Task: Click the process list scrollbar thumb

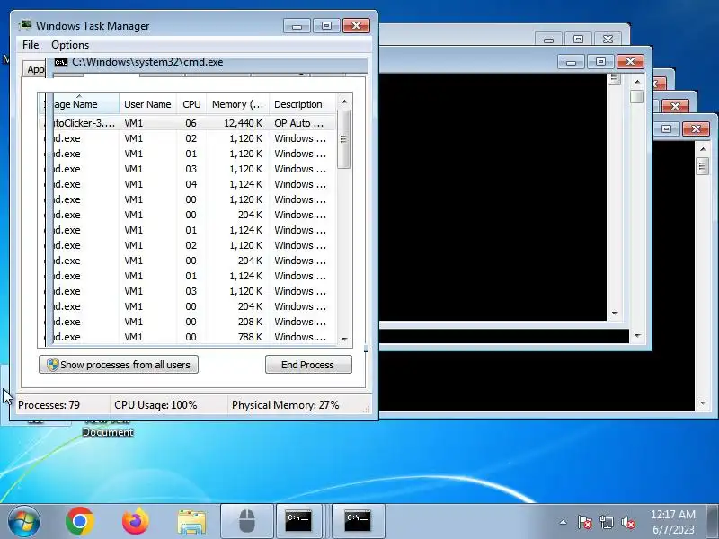Action: point(344,139)
